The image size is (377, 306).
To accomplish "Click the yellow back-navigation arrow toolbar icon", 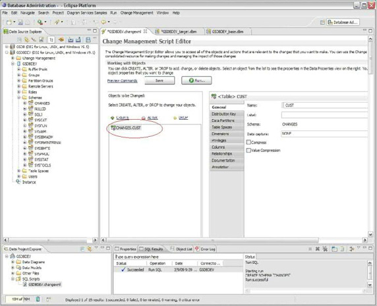I will pos(103,22).
